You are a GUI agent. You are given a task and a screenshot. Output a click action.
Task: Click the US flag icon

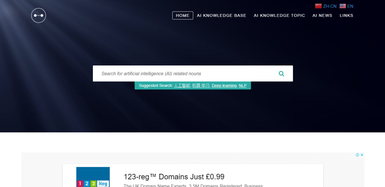click(x=343, y=6)
